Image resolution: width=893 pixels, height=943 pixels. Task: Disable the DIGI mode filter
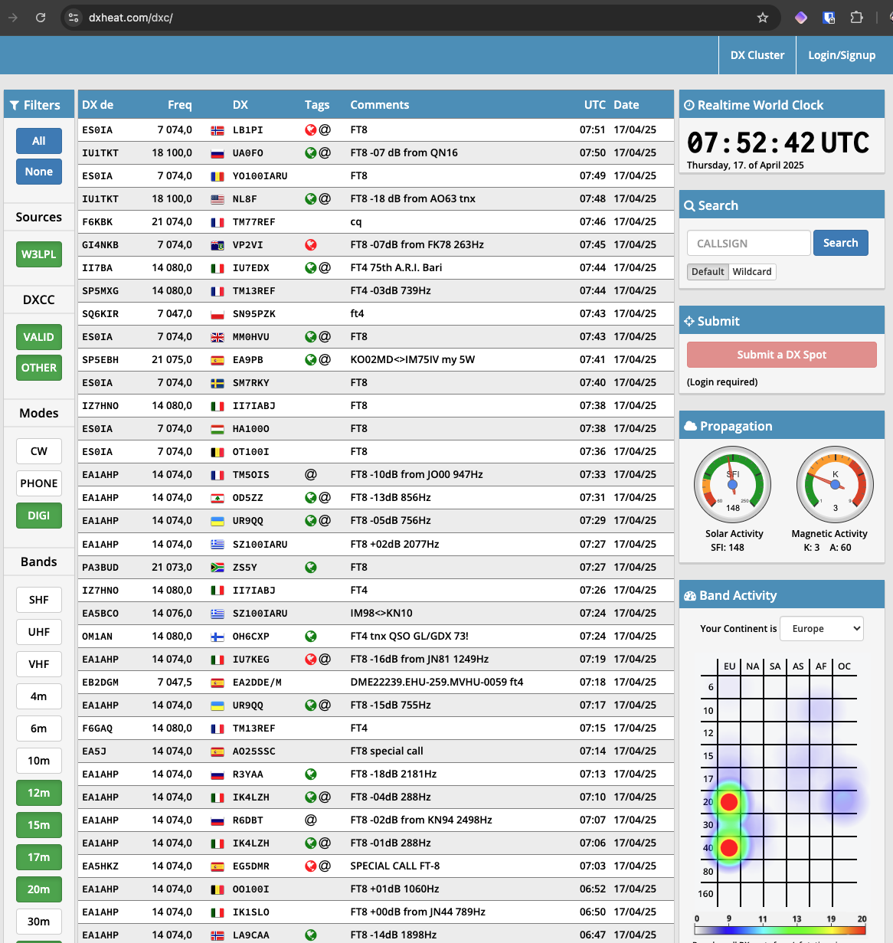(x=39, y=516)
